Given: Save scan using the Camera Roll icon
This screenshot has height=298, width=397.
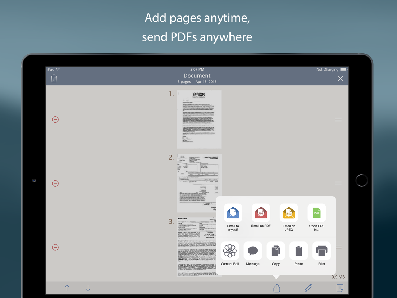Looking at the screenshot, I should point(230,251).
